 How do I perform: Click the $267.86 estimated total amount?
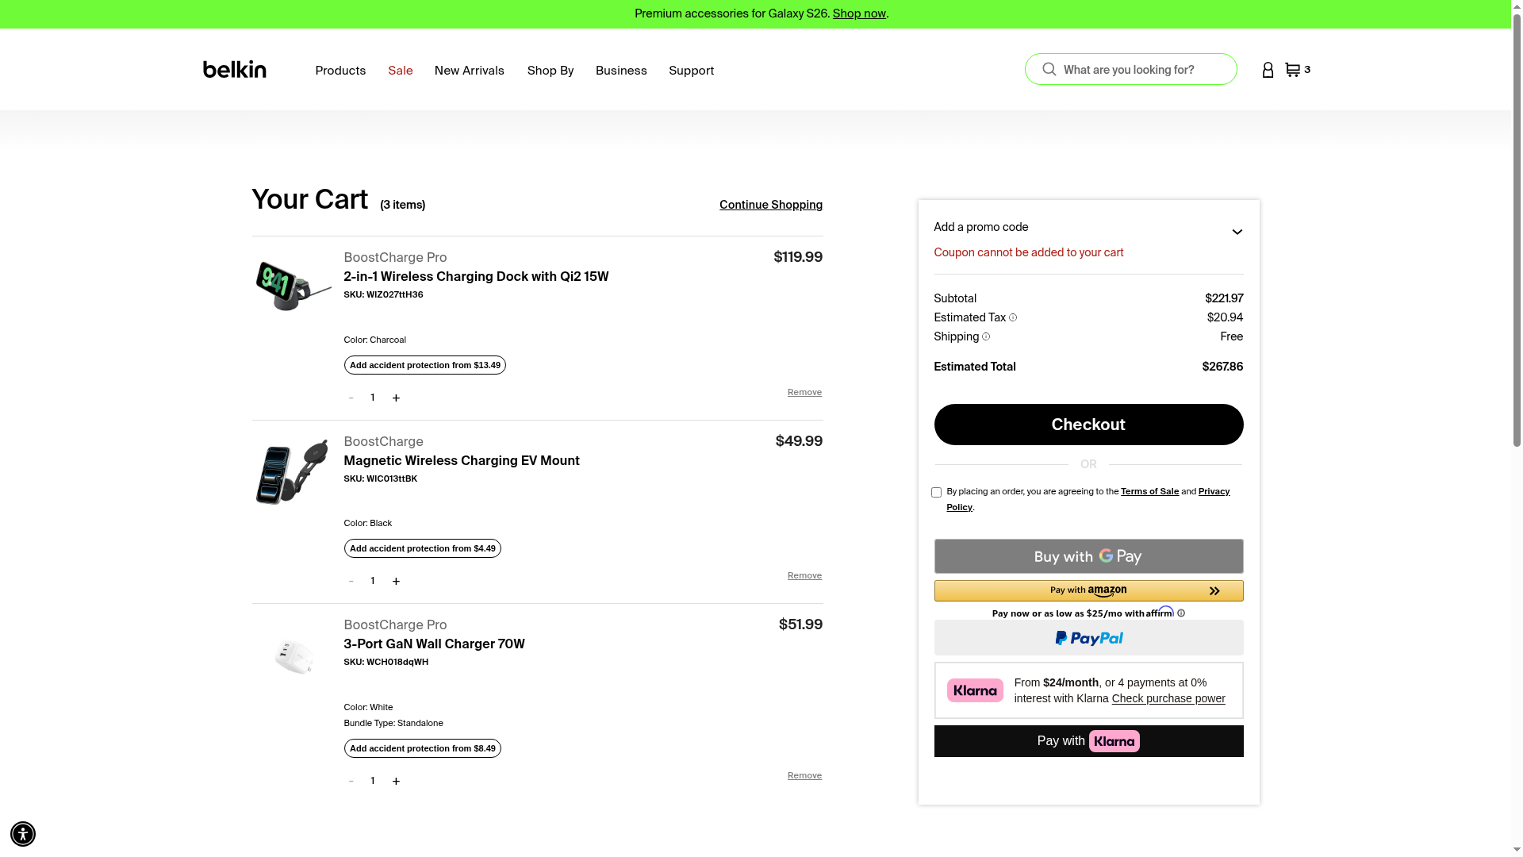[1222, 367]
